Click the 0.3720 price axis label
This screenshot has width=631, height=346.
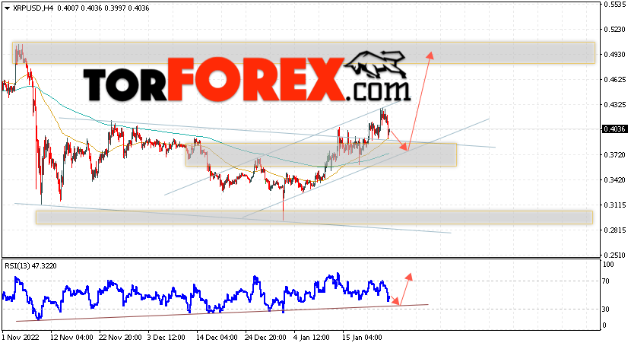click(614, 155)
